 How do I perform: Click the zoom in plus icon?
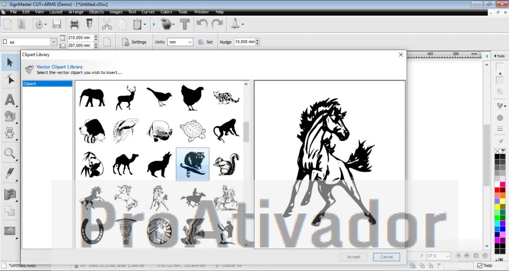pyautogui.click(x=458, y=256)
